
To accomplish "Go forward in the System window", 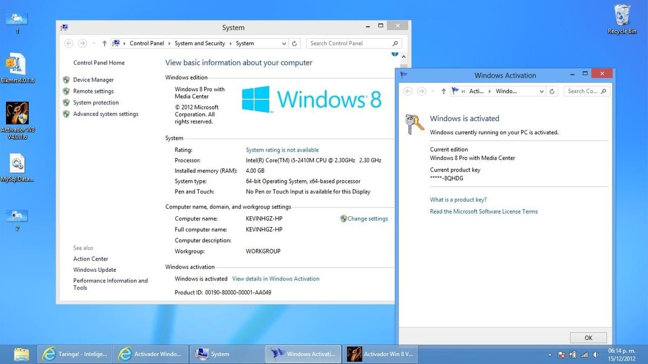I will click(83, 43).
